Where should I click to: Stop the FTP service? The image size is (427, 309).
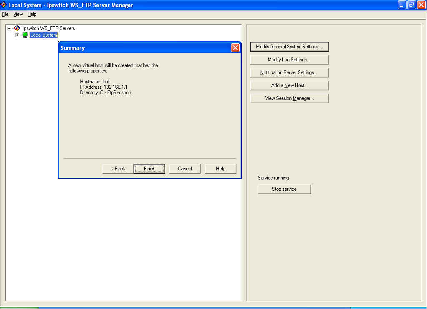284,189
